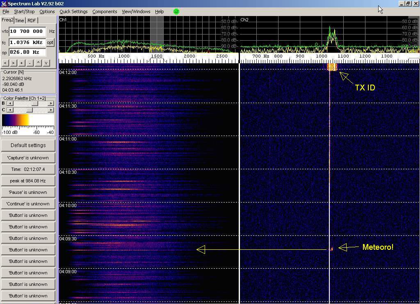
Task: Click the 'peak at 984.08 Hz' button
Action: point(28,181)
